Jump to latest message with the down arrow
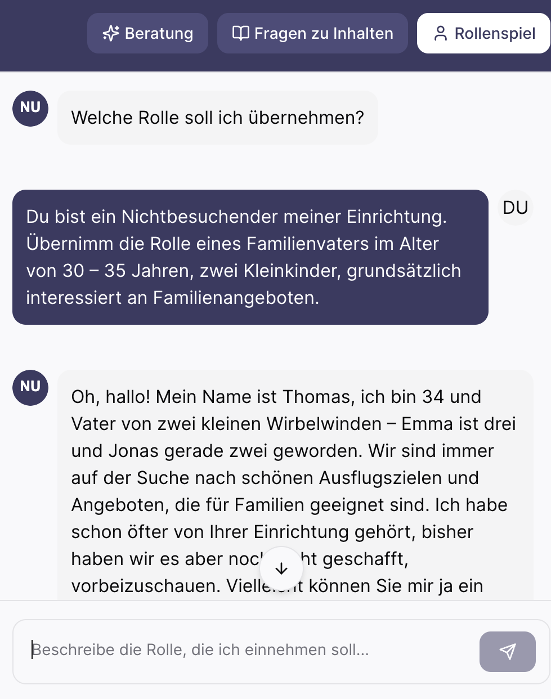Screen dimensions: 551x699 click(x=281, y=568)
